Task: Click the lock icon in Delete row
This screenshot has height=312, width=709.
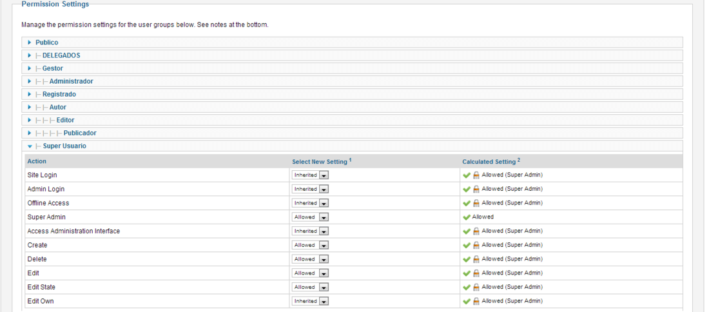Action: 476,259
